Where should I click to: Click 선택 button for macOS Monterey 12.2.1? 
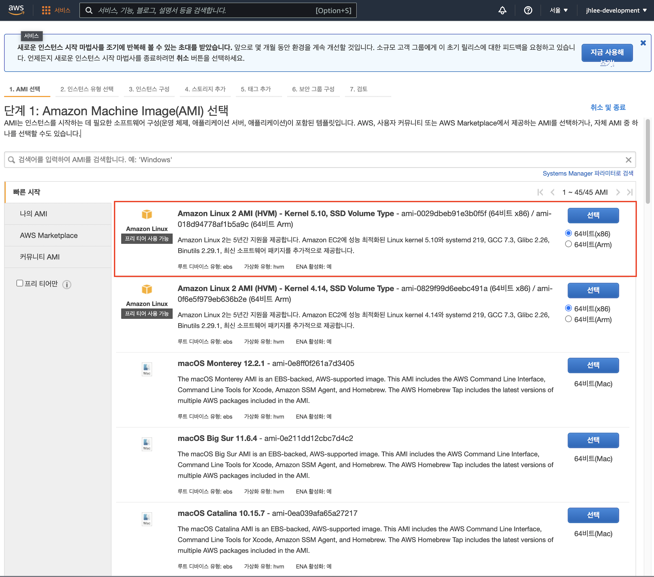point(593,365)
